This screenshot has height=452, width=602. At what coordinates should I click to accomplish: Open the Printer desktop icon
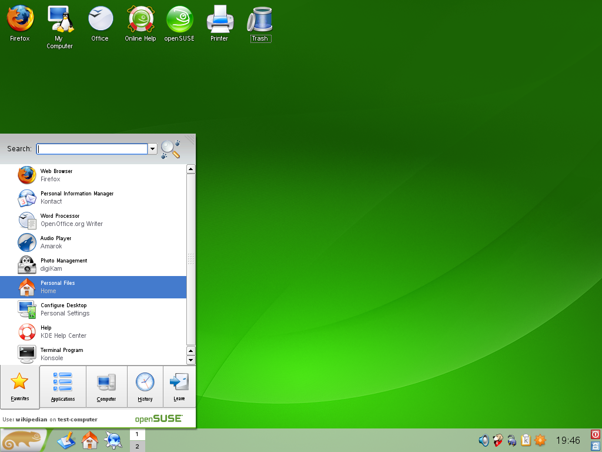tap(219, 18)
